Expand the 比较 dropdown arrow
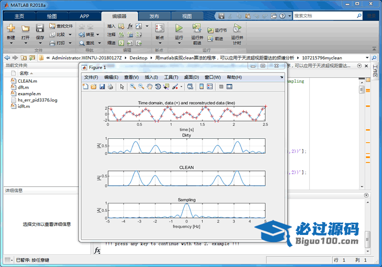The width and height of the screenshot is (382, 267). pos(70,35)
